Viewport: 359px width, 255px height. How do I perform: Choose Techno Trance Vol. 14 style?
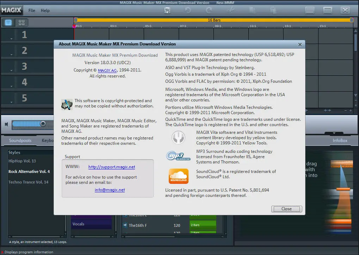pyautogui.click(x=29, y=182)
